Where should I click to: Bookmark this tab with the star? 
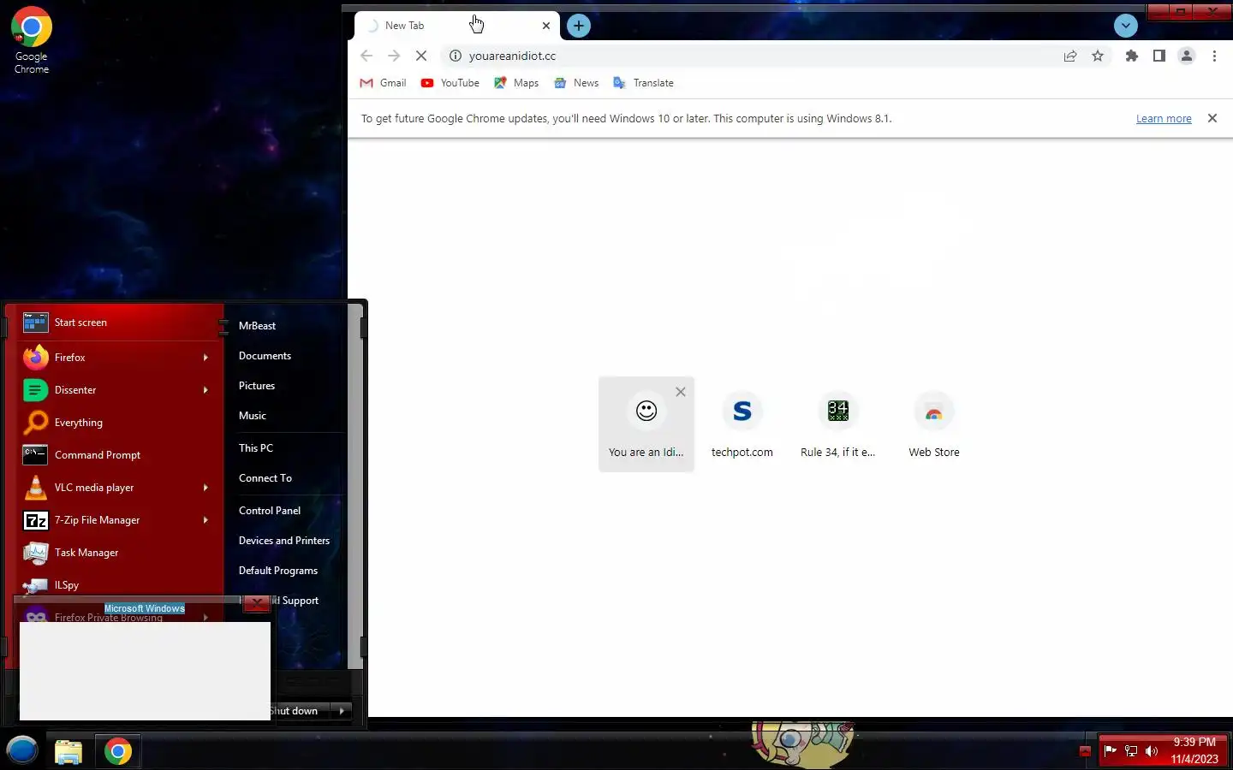[1098, 56]
